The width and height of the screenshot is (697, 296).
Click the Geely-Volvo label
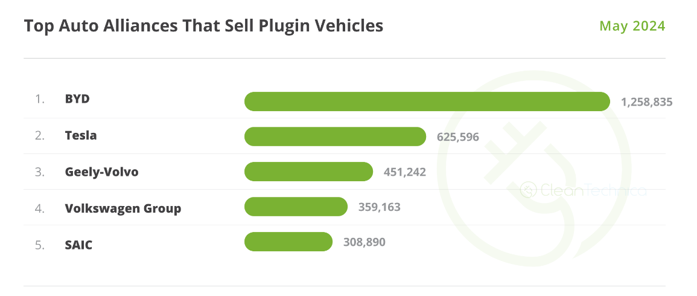(x=101, y=172)
